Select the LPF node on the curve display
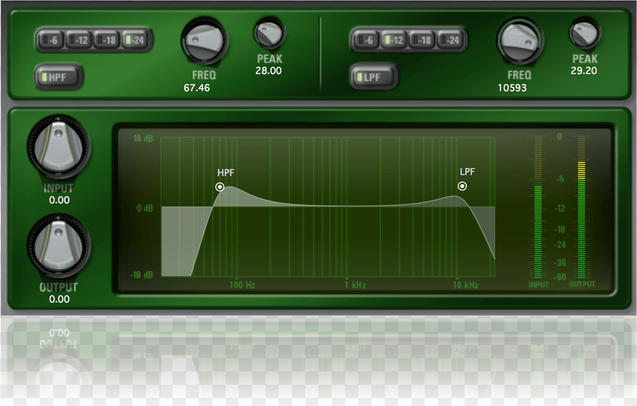637x406 pixels. coord(462,186)
